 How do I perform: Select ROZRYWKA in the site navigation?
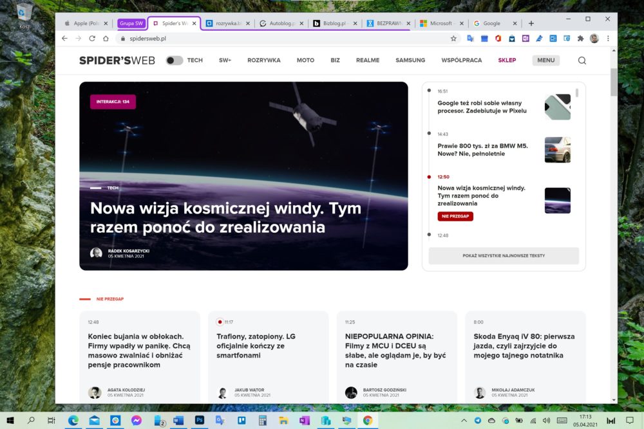pyautogui.click(x=264, y=60)
